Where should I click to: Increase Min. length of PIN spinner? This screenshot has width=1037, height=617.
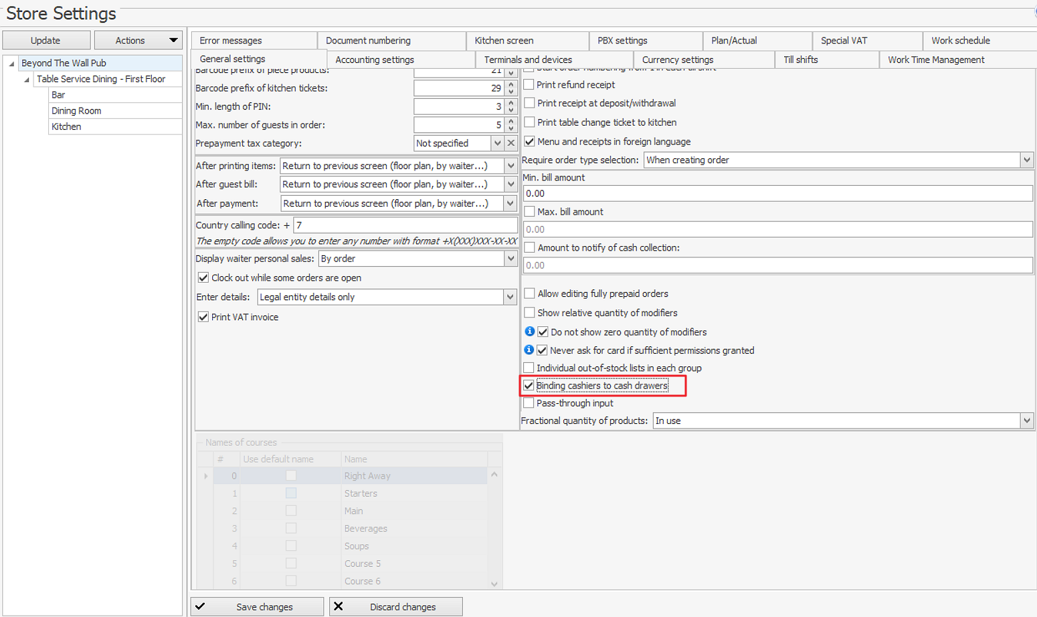(x=511, y=103)
